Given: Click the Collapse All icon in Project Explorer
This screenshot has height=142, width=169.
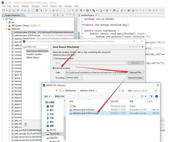Looking at the screenshot, I should [54, 15].
